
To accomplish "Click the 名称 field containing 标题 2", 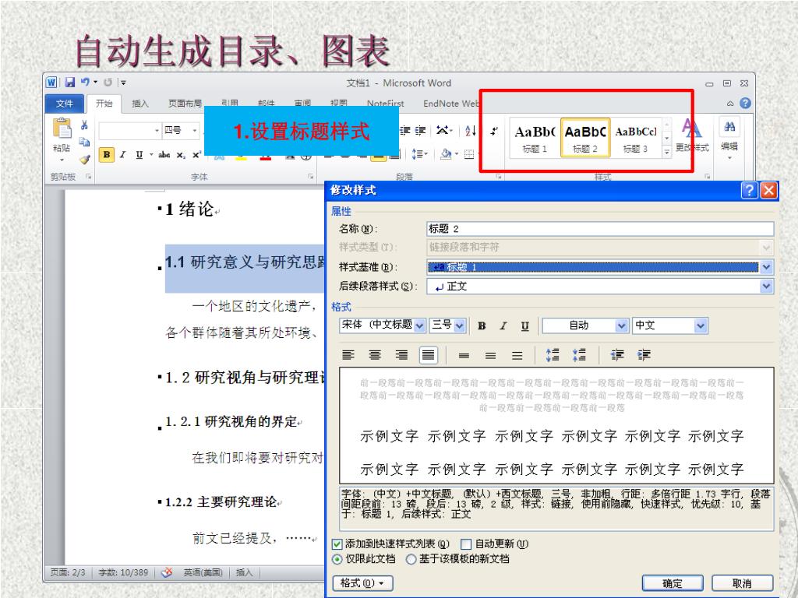I will (x=600, y=229).
